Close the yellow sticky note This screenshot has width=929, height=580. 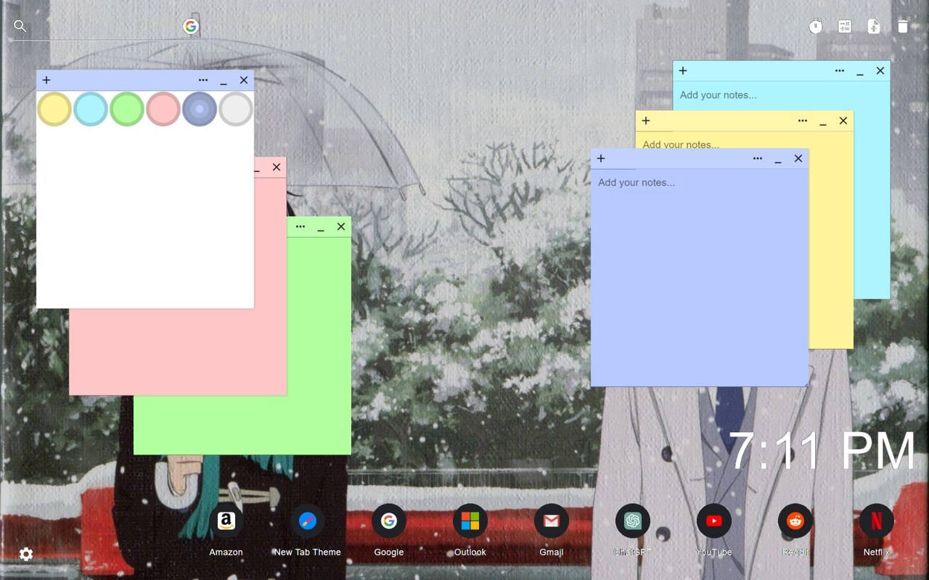click(843, 121)
